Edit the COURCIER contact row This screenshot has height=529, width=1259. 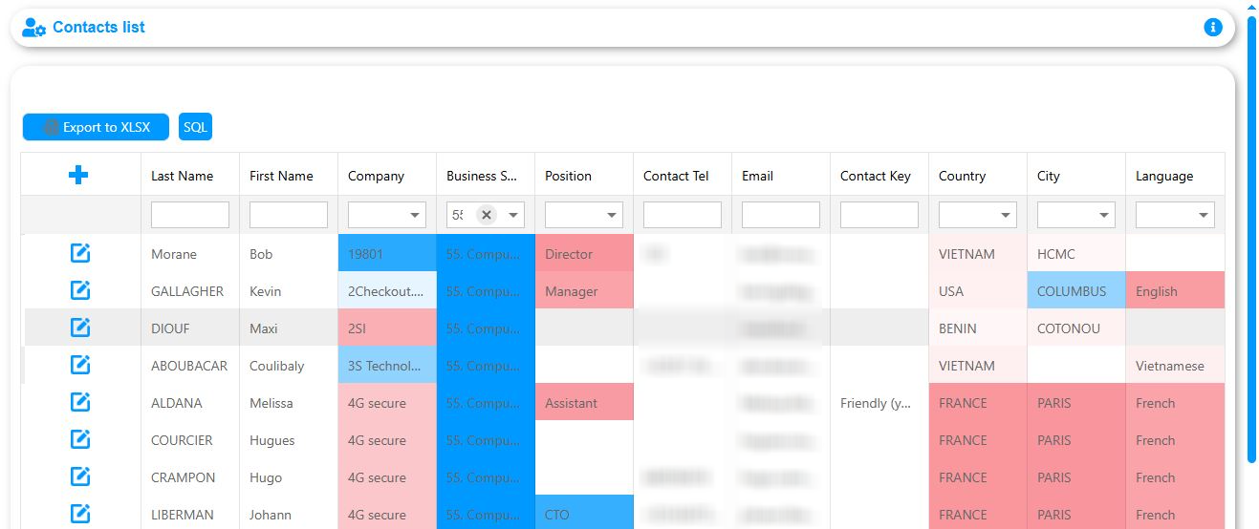click(x=80, y=439)
